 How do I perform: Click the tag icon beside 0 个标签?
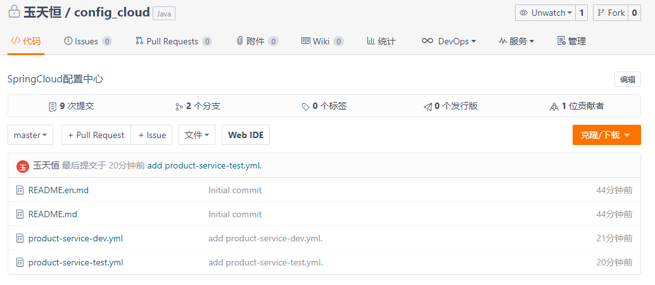[x=306, y=107]
